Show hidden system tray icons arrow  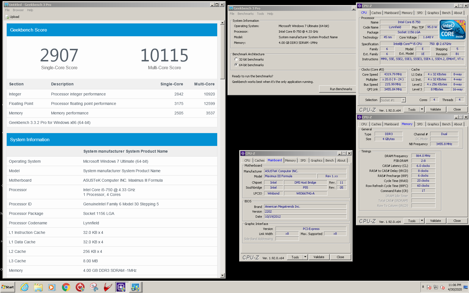click(423, 287)
